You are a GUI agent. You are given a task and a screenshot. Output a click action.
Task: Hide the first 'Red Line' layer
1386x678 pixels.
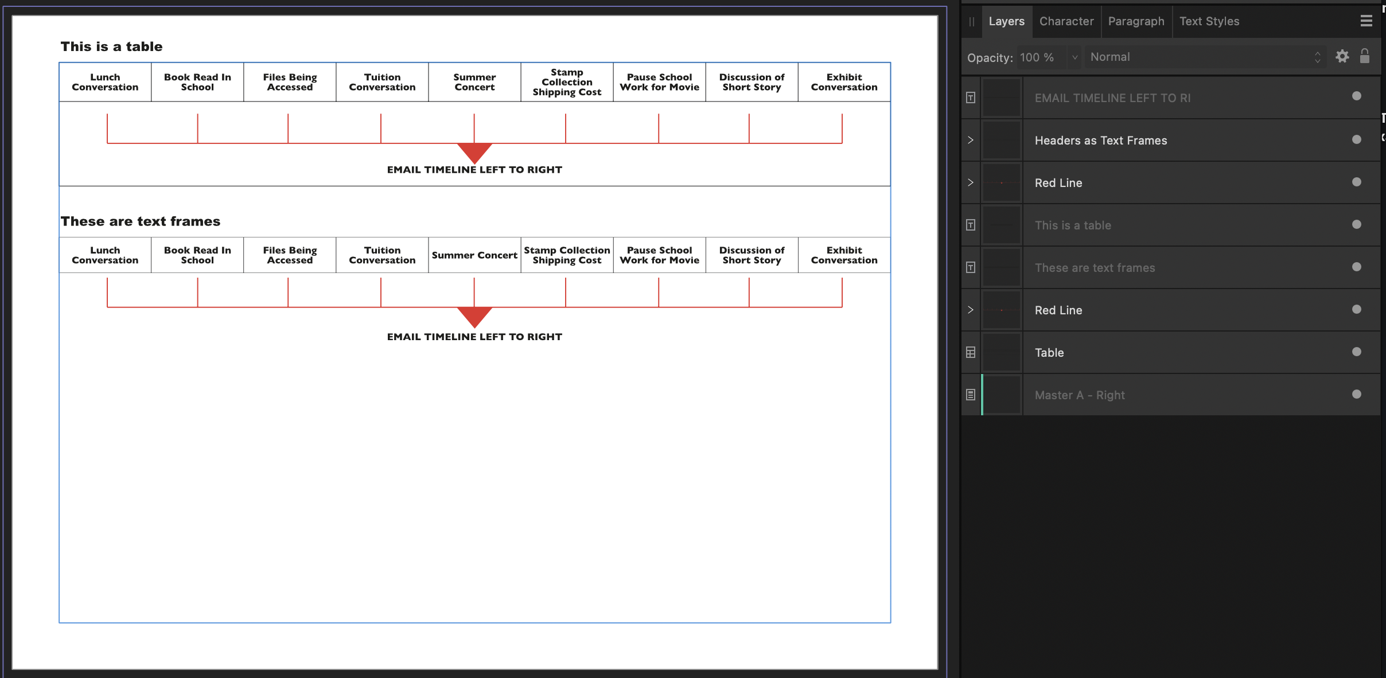1356,181
